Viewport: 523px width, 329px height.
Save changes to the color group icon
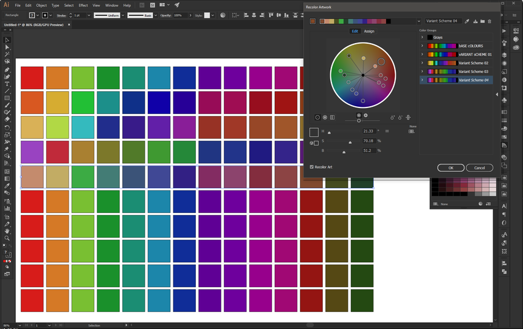click(475, 21)
